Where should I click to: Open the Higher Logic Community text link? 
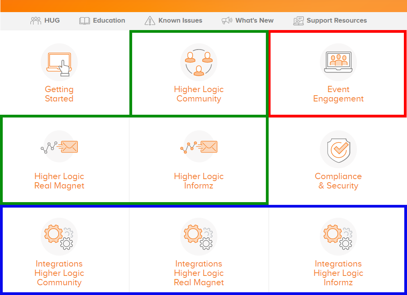[x=199, y=94]
